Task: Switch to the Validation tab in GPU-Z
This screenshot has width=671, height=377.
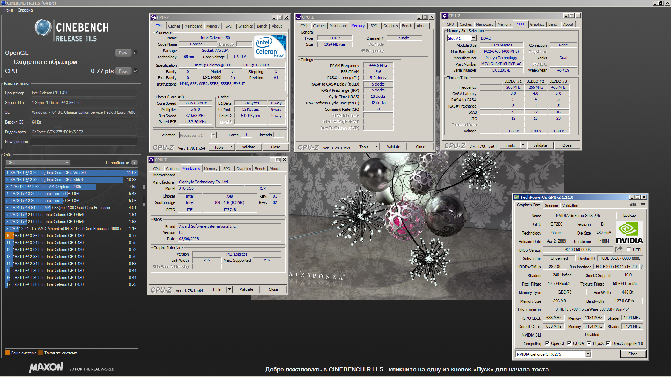Action: coord(570,206)
